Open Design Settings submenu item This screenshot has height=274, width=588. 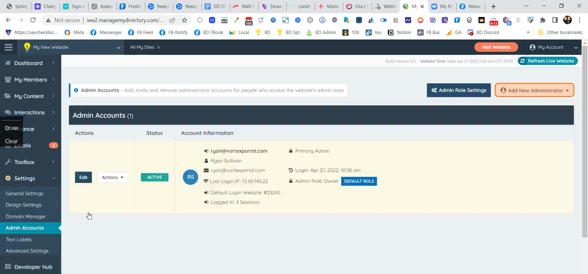click(x=24, y=205)
